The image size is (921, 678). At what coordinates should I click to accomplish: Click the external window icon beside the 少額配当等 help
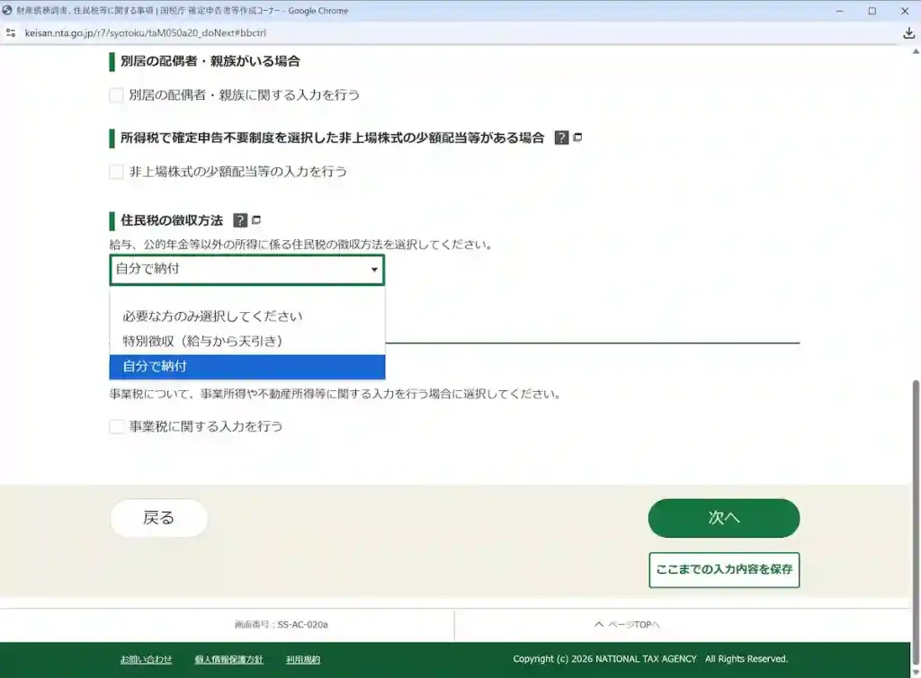point(578,138)
